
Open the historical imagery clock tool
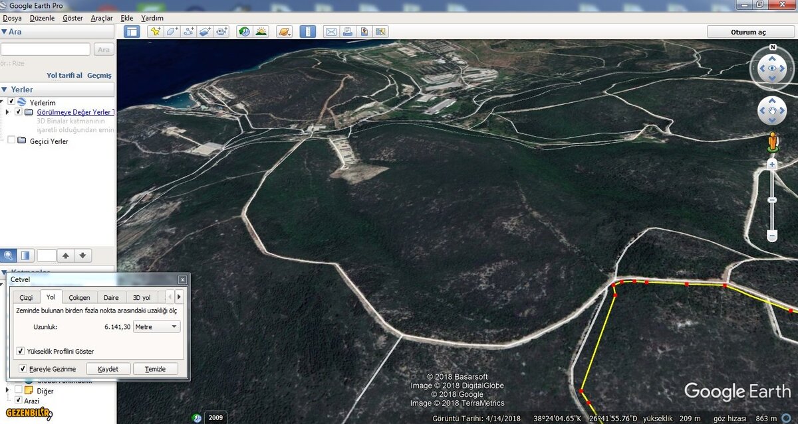coord(243,31)
